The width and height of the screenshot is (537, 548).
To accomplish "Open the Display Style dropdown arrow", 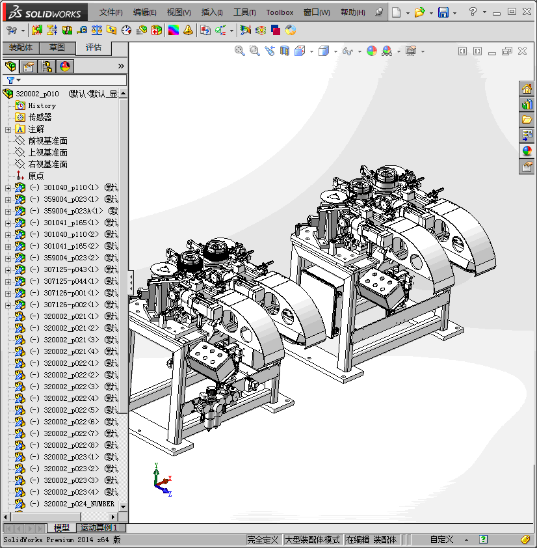I will pyautogui.click(x=334, y=51).
